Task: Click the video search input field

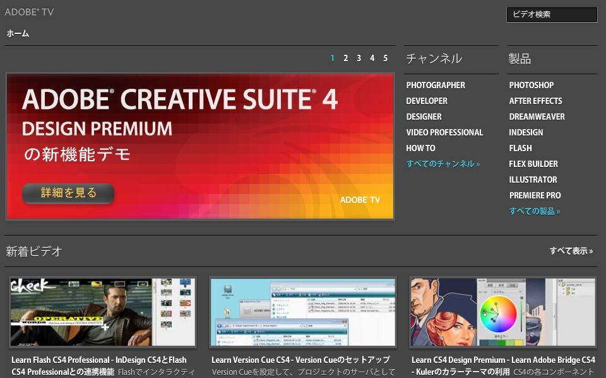Action: (x=551, y=14)
